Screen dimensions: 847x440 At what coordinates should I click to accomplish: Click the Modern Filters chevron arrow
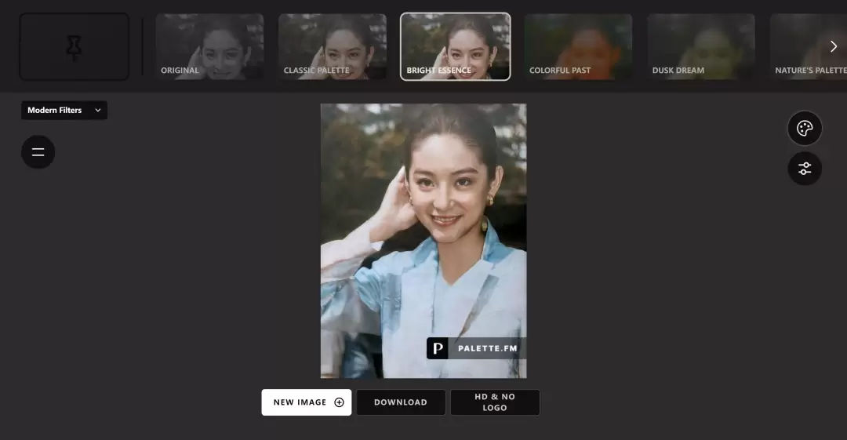coord(98,111)
